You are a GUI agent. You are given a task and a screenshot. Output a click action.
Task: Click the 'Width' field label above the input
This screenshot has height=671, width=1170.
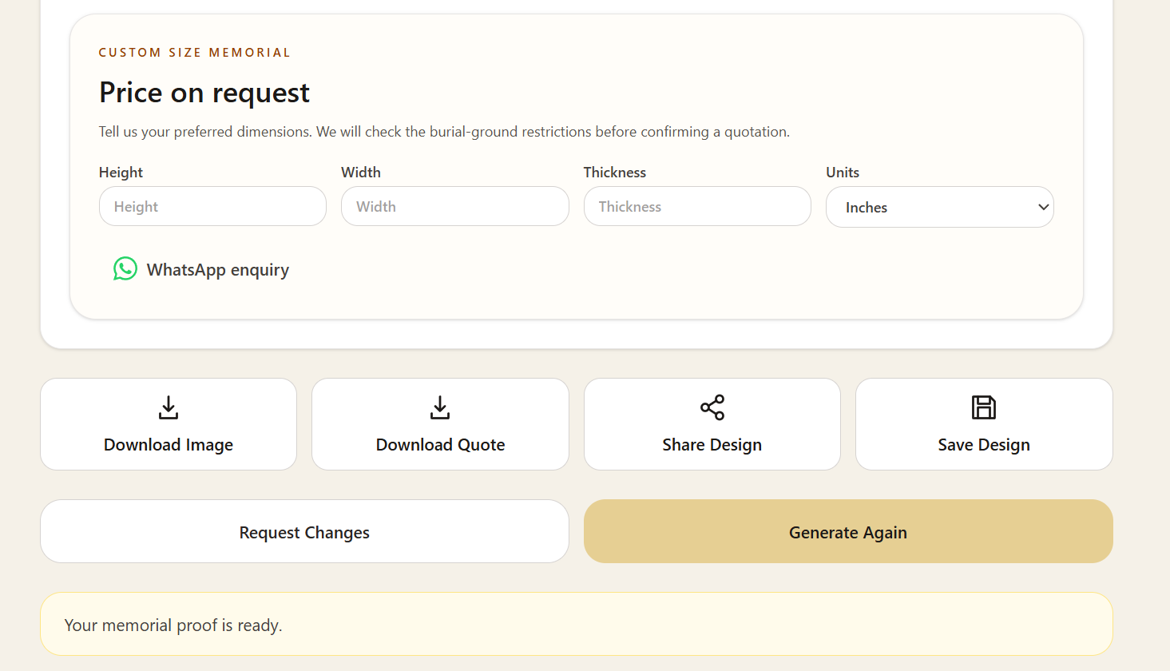361,173
